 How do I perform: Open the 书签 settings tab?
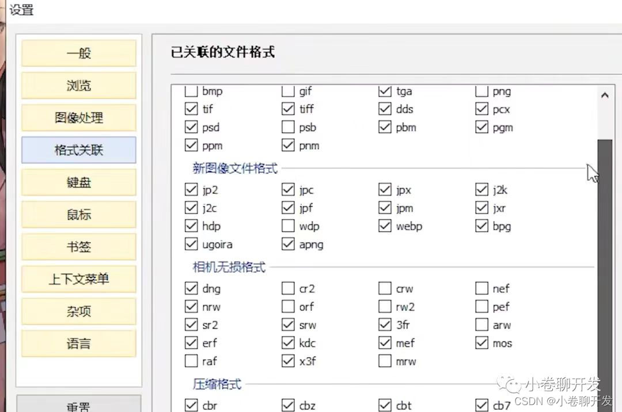pyautogui.click(x=78, y=247)
